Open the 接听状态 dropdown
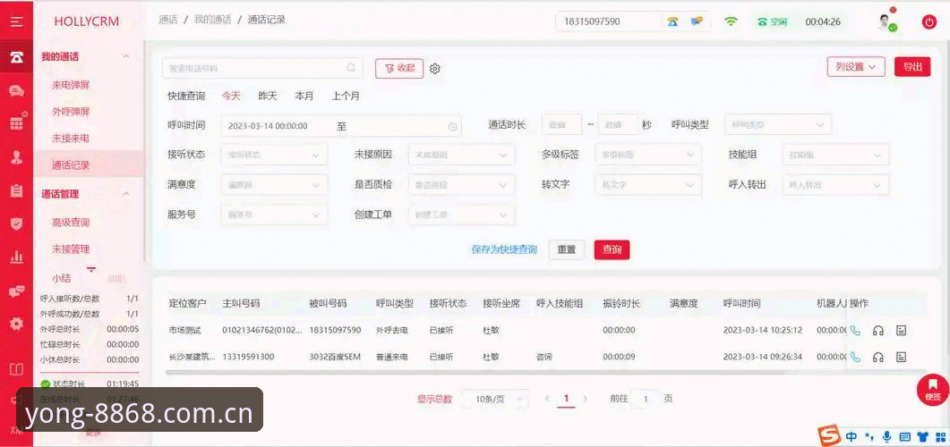 coord(275,155)
